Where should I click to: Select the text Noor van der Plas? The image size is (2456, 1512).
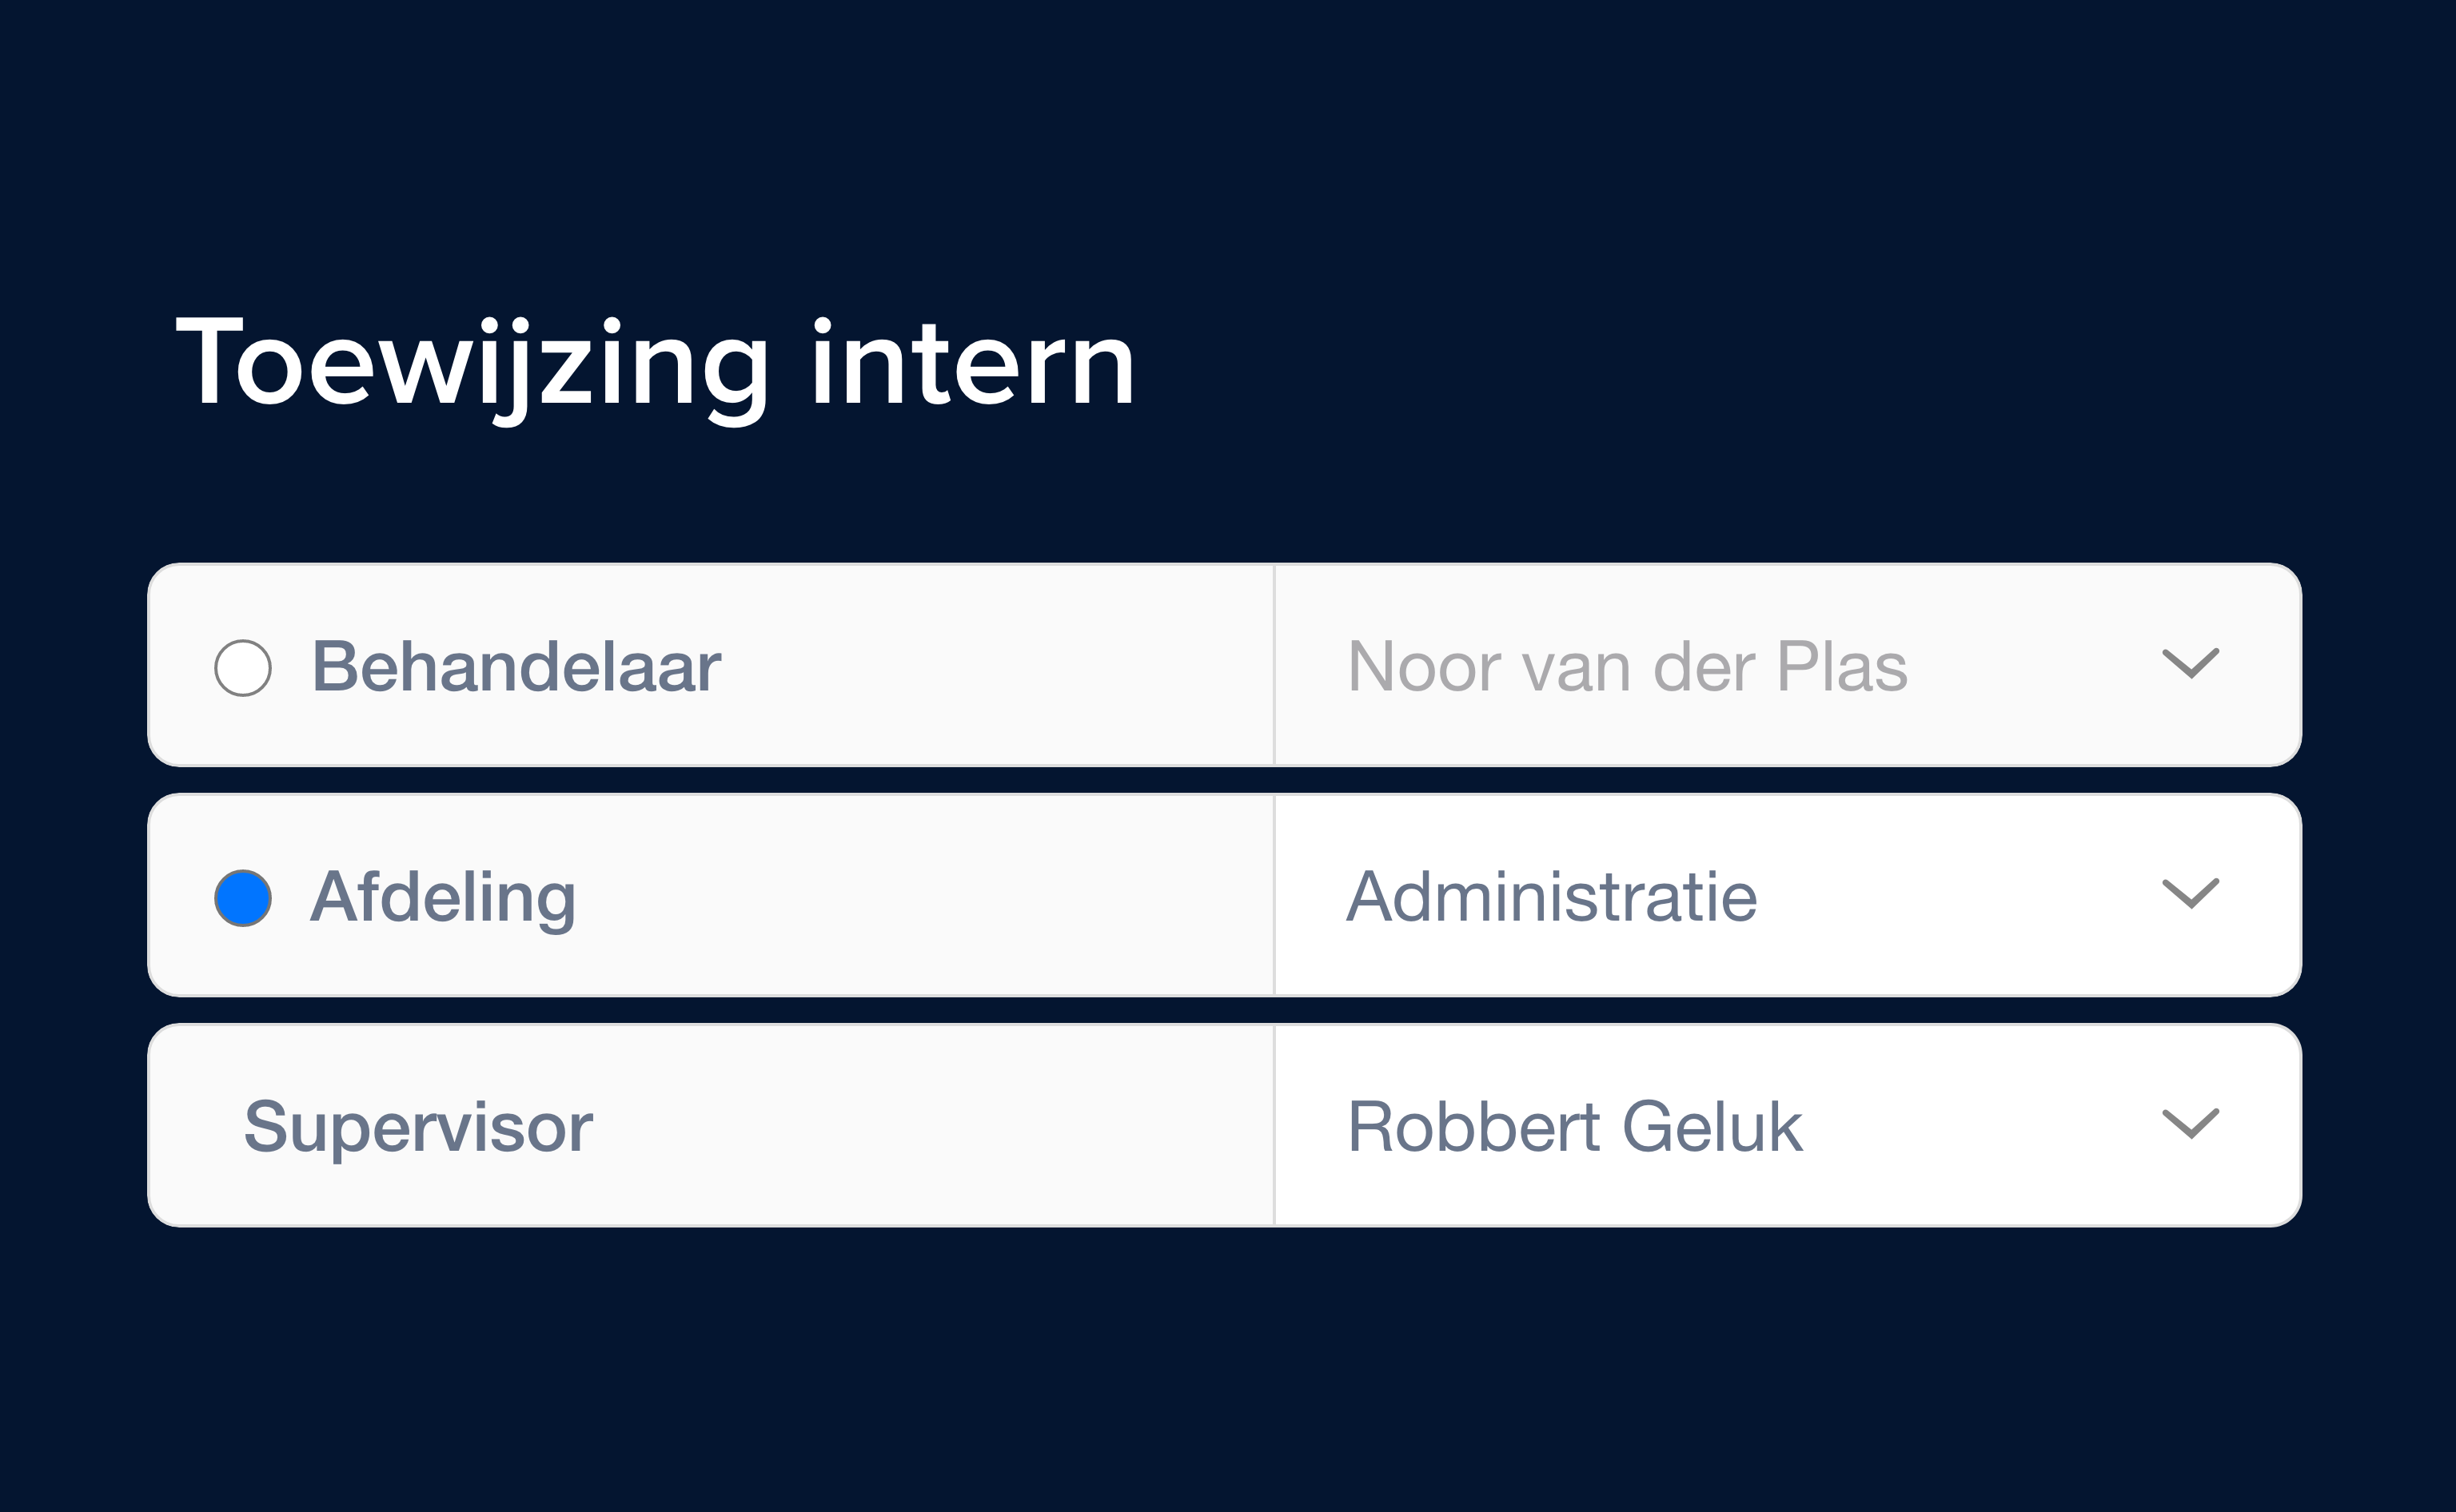pyautogui.click(x=1625, y=666)
